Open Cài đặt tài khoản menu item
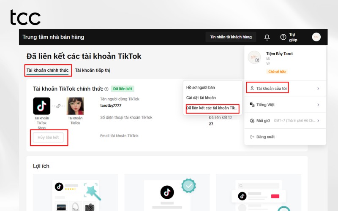The width and height of the screenshot is (338, 211). coord(201,97)
